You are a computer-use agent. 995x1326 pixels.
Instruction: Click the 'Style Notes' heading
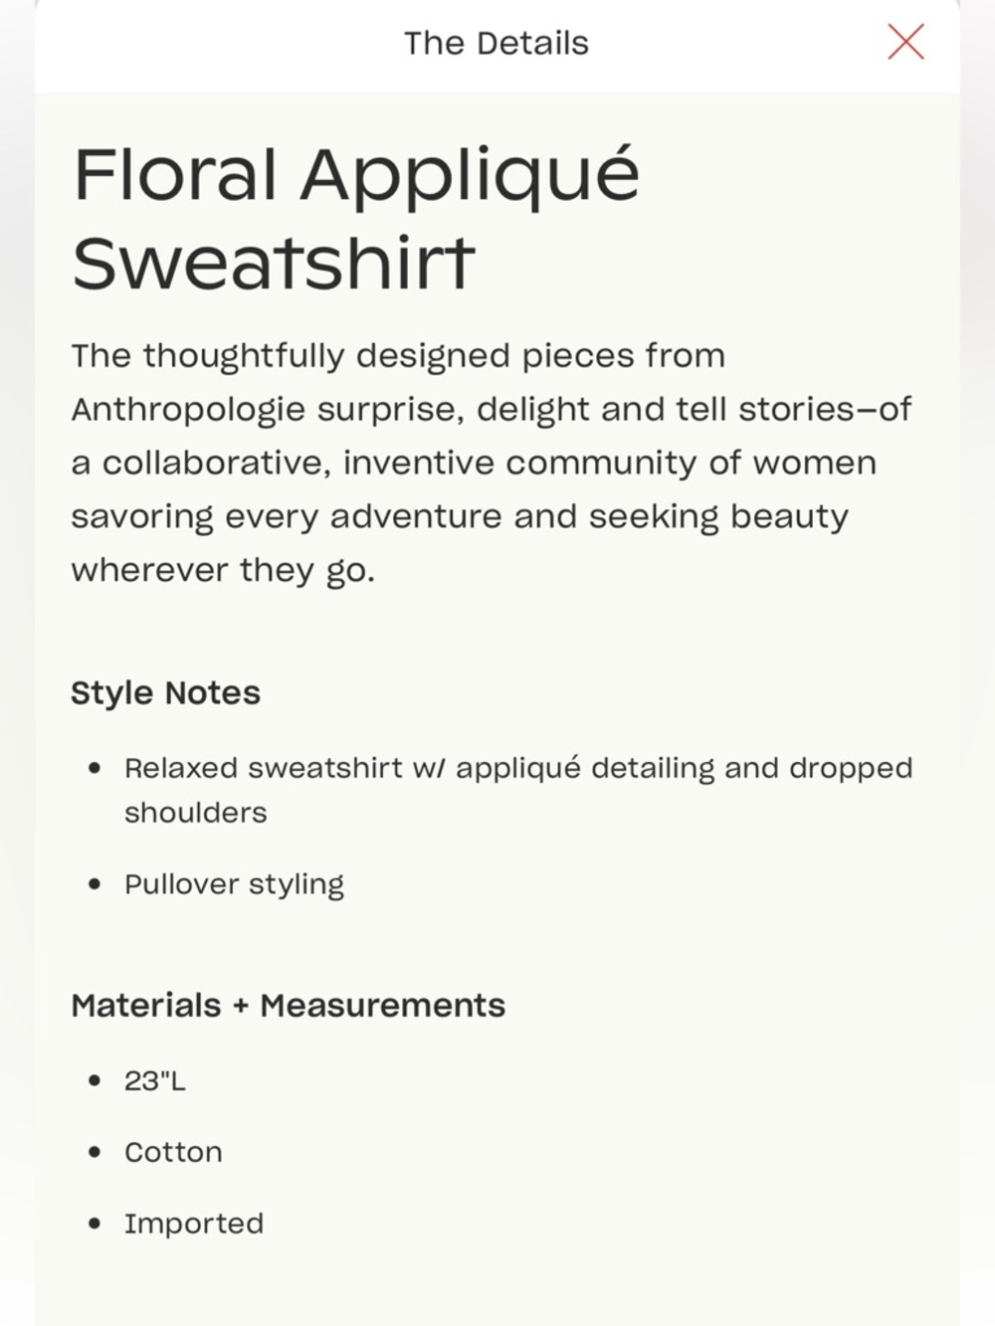[165, 693]
